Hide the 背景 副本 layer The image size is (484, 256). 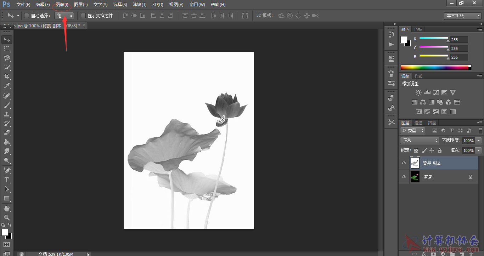(404, 163)
